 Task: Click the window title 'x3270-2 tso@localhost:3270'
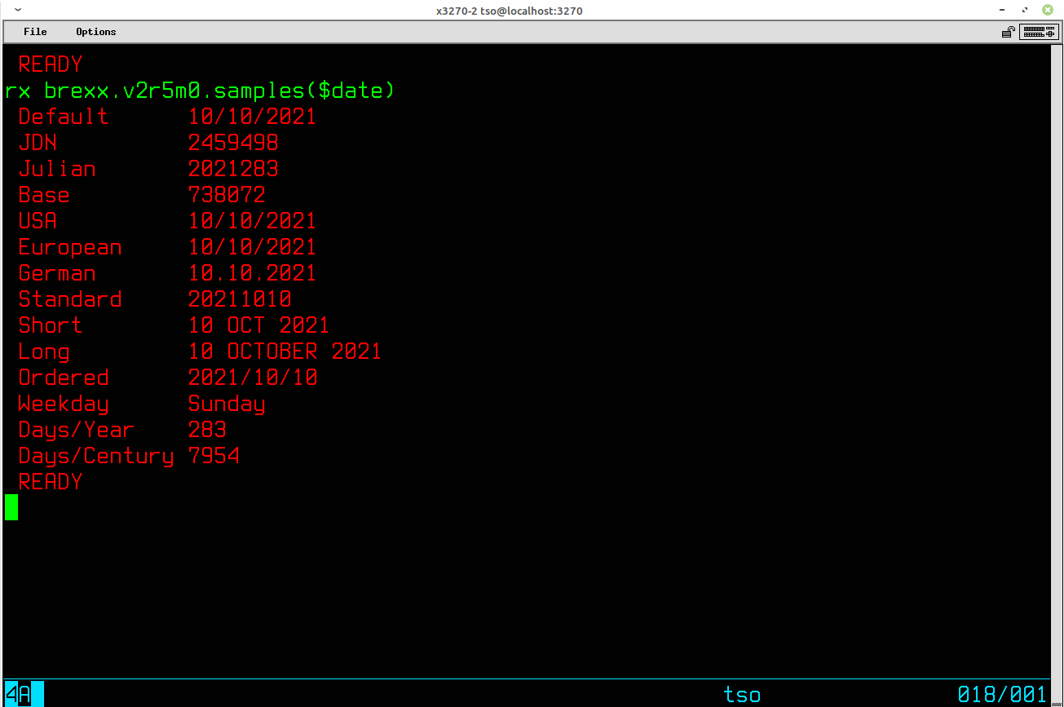click(509, 11)
